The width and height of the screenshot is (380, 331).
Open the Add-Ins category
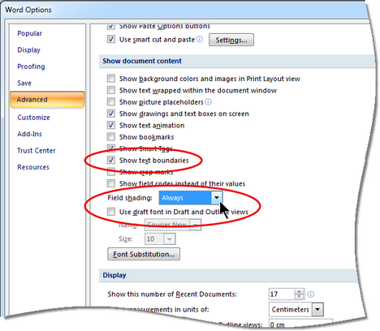29,134
